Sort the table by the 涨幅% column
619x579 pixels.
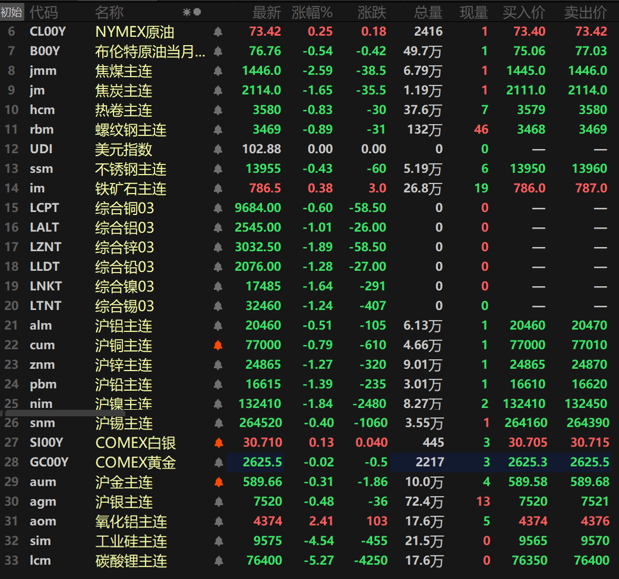pyautogui.click(x=312, y=12)
